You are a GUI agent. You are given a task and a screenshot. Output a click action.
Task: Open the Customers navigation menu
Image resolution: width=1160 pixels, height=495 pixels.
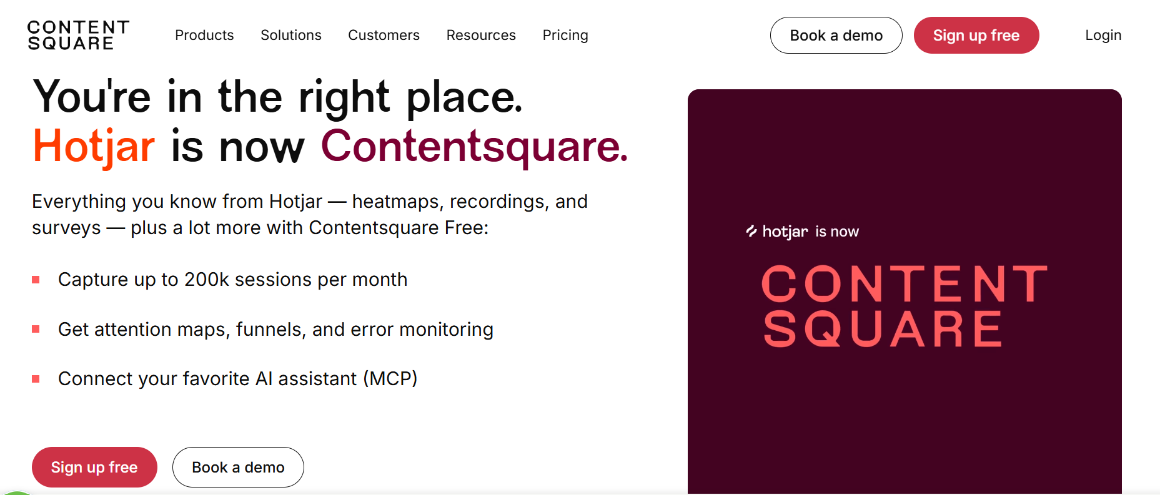pos(384,35)
